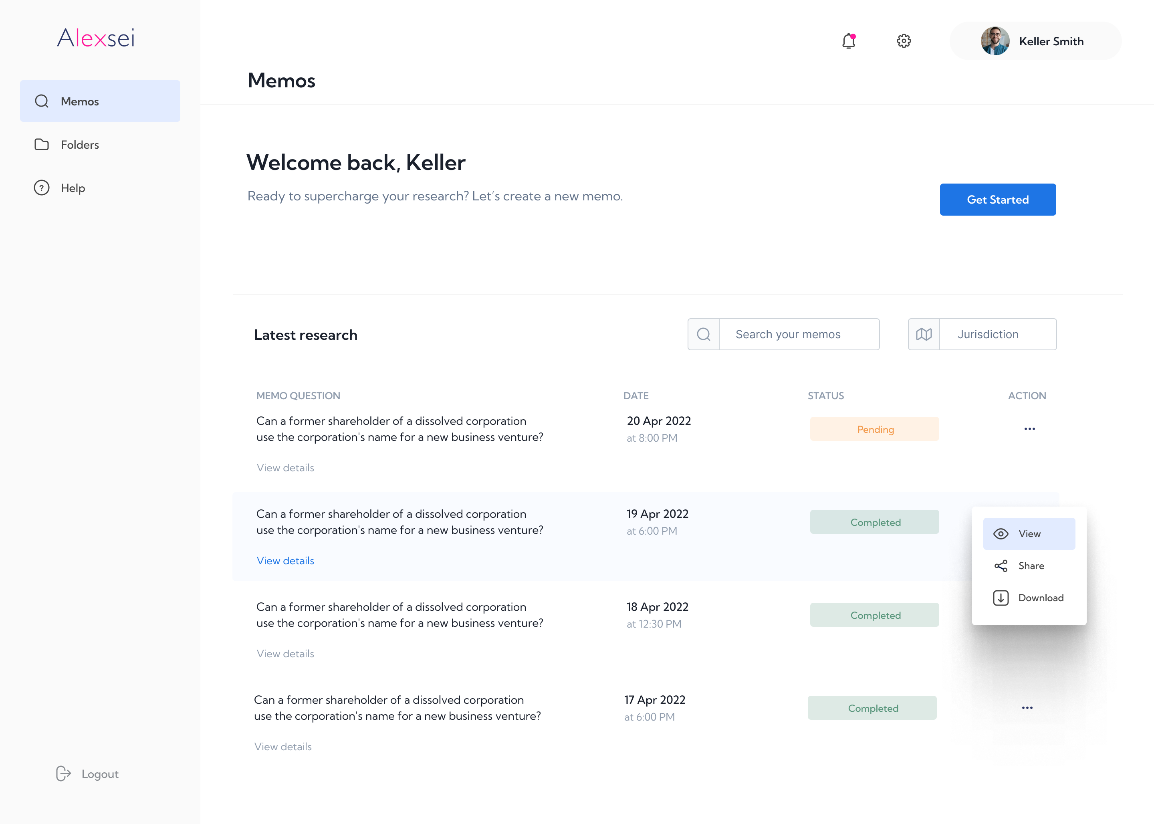Open settings via gear icon
The height and width of the screenshot is (824, 1154).
pos(904,41)
